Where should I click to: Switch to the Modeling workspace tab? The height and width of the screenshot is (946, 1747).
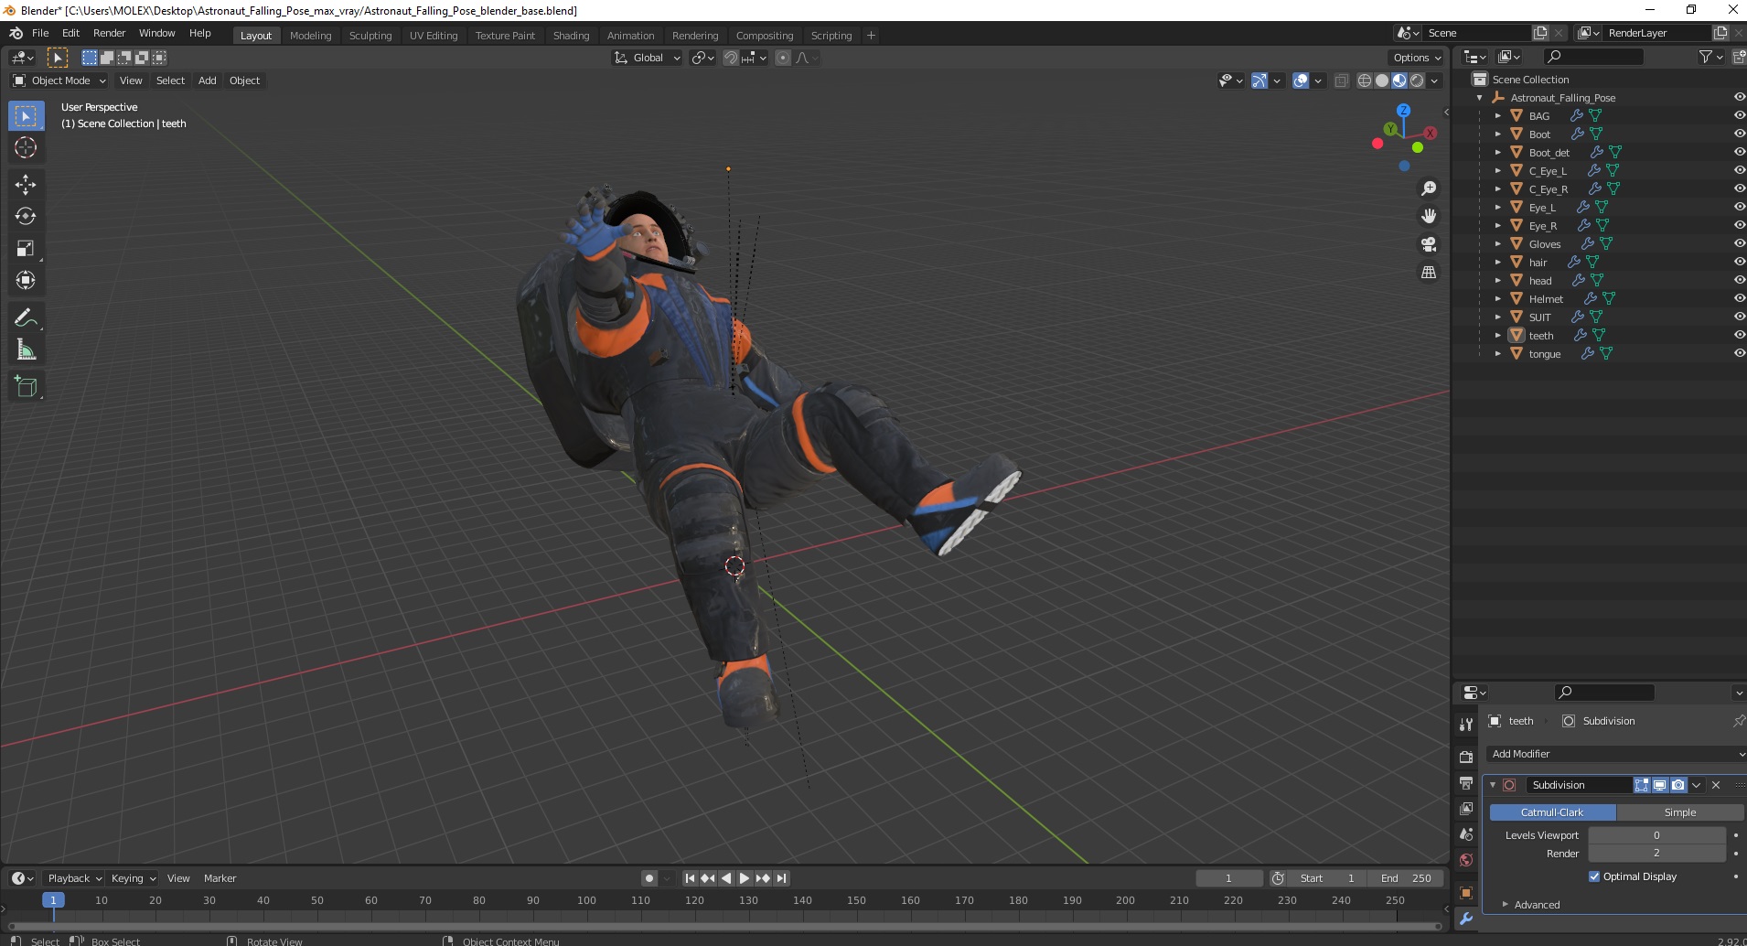[x=310, y=36]
